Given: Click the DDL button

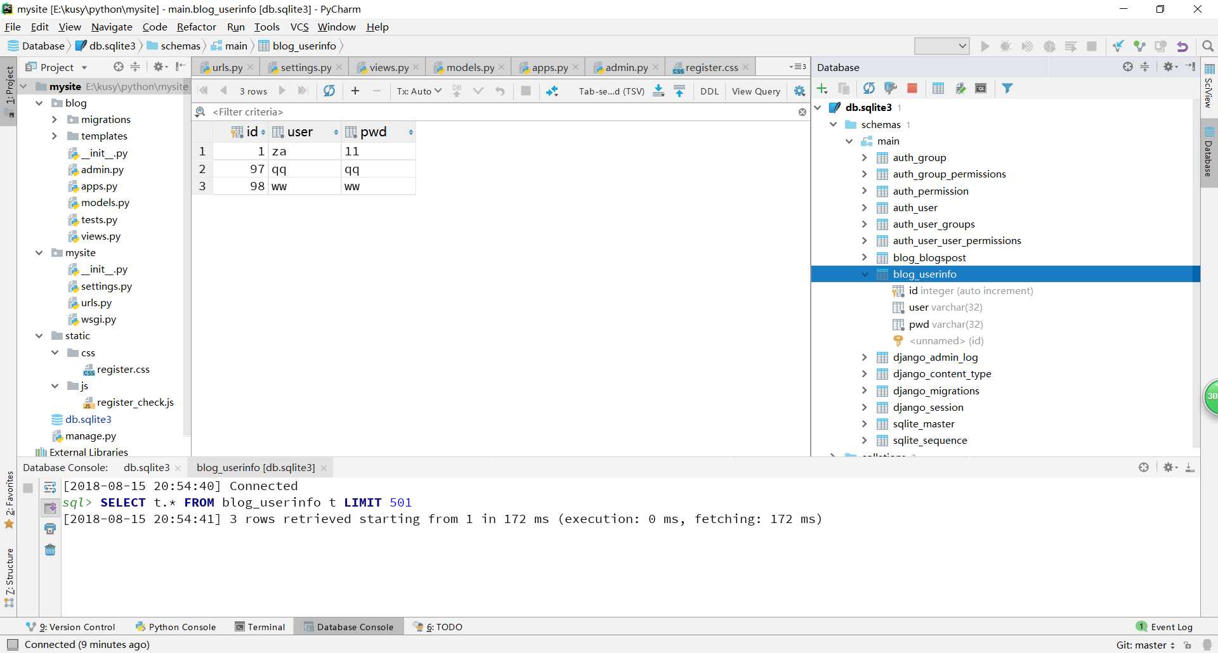Looking at the screenshot, I should tap(709, 91).
